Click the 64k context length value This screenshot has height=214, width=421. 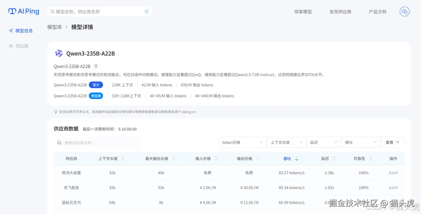pos(112,203)
